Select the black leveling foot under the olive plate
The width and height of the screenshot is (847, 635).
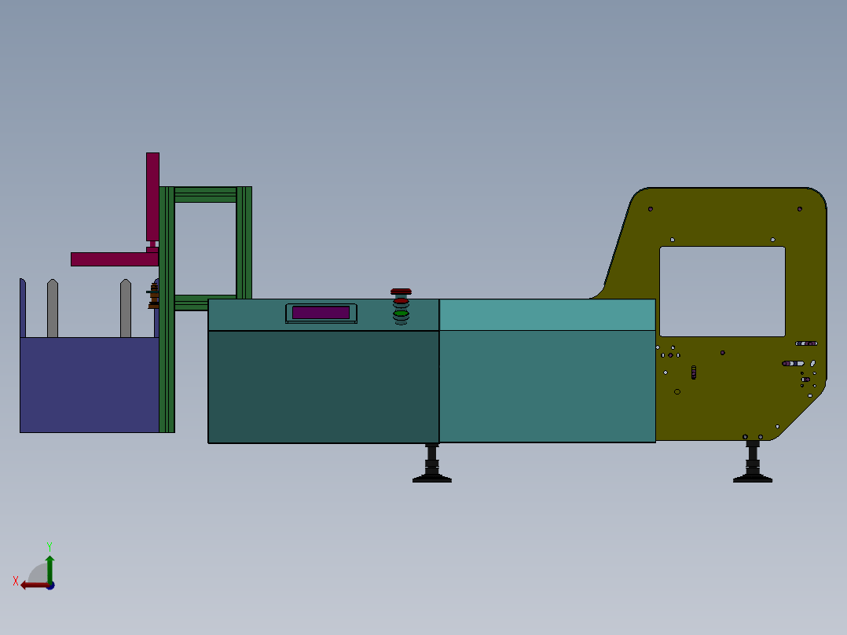pyautogui.click(x=753, y=461)
